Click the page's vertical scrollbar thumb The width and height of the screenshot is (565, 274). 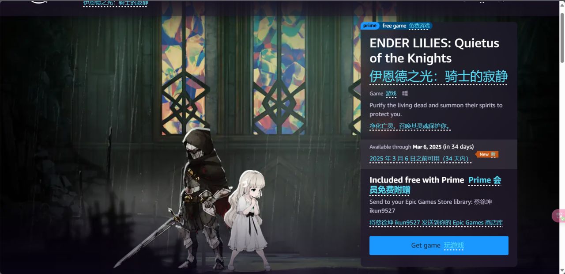pyautogui.click(x=562, y=38)
